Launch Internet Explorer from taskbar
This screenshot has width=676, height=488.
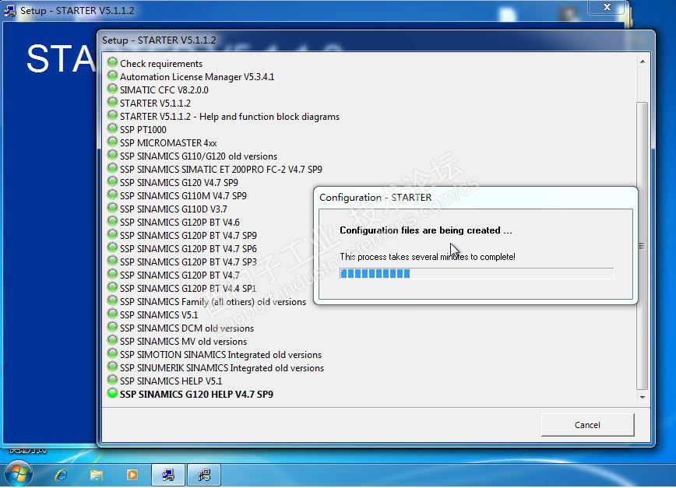(62, 475)
